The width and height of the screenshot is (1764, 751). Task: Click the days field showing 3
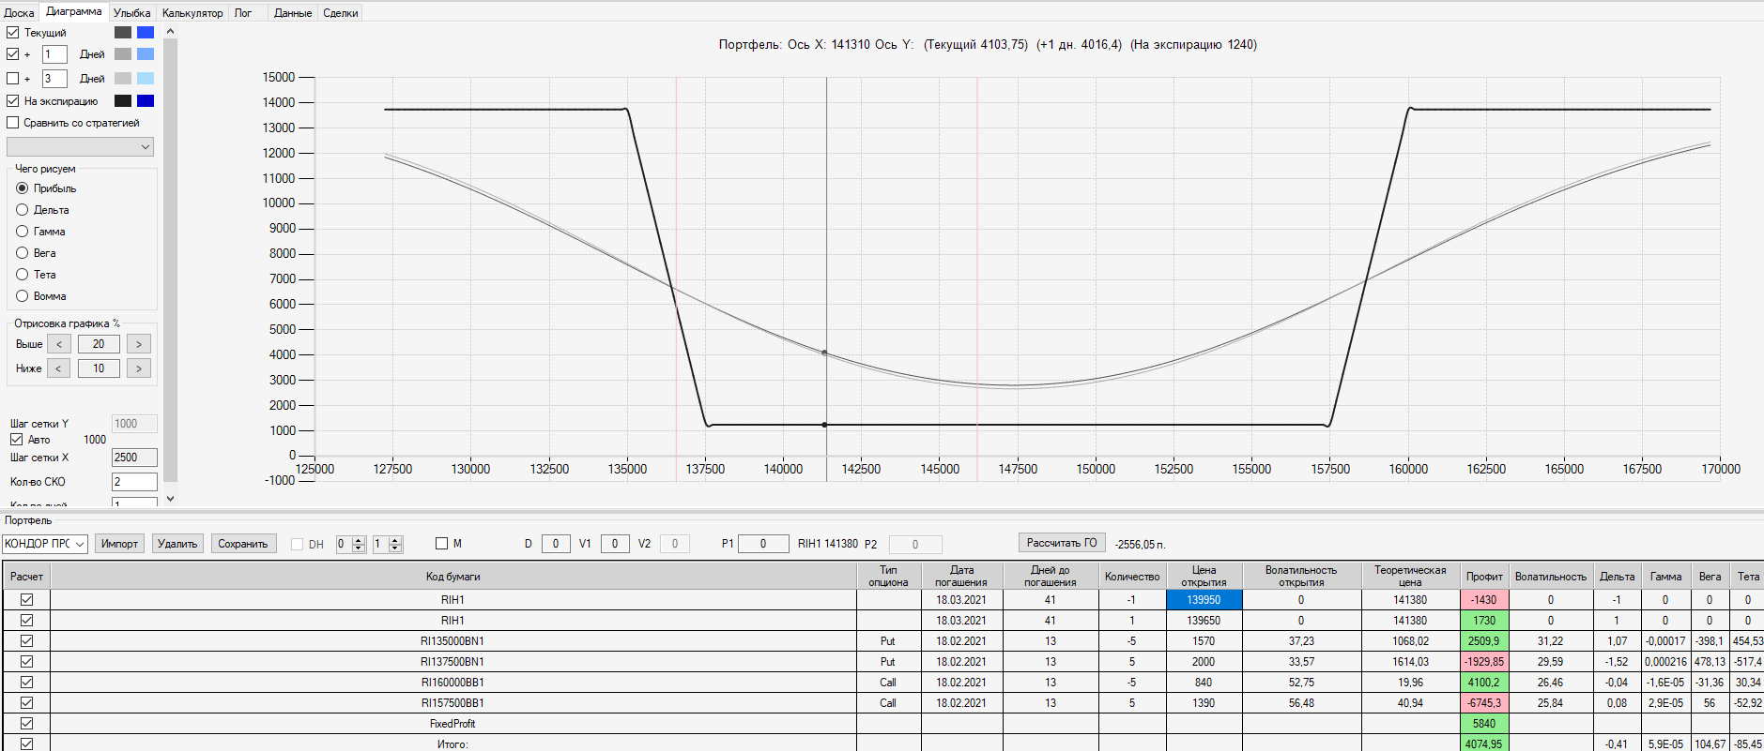click(54, 79)
